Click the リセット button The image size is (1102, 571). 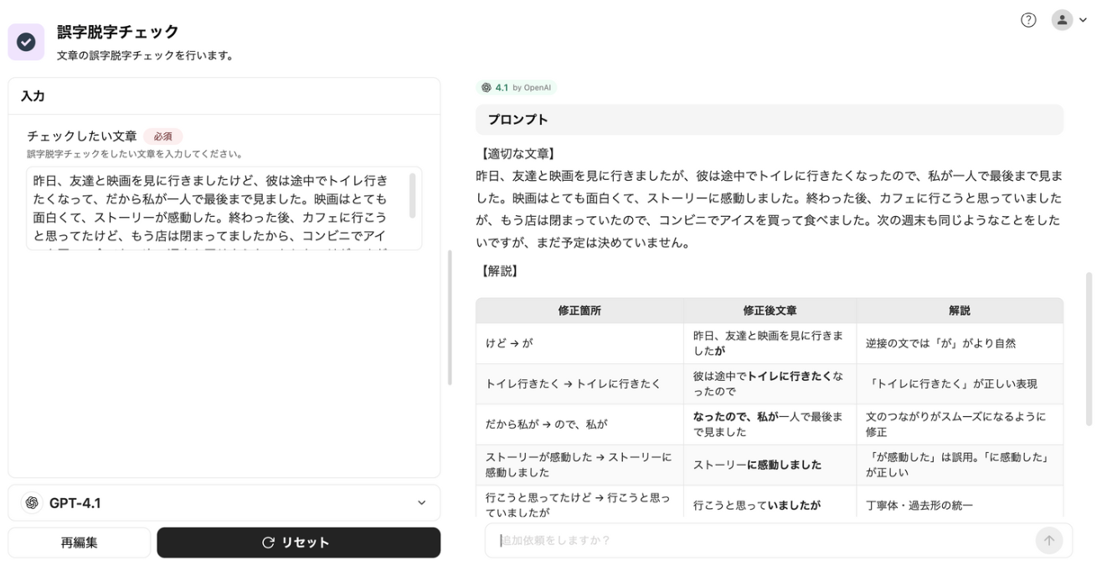pos(298,543)
